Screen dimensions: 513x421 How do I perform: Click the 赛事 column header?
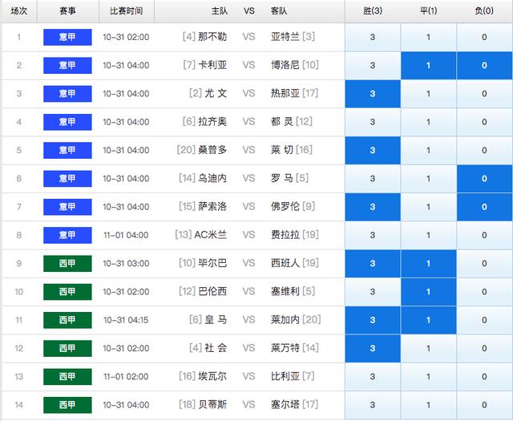(67, 11)
